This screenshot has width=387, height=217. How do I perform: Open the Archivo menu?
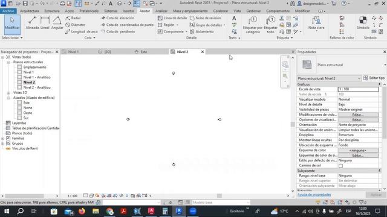(x=8, y=11)
